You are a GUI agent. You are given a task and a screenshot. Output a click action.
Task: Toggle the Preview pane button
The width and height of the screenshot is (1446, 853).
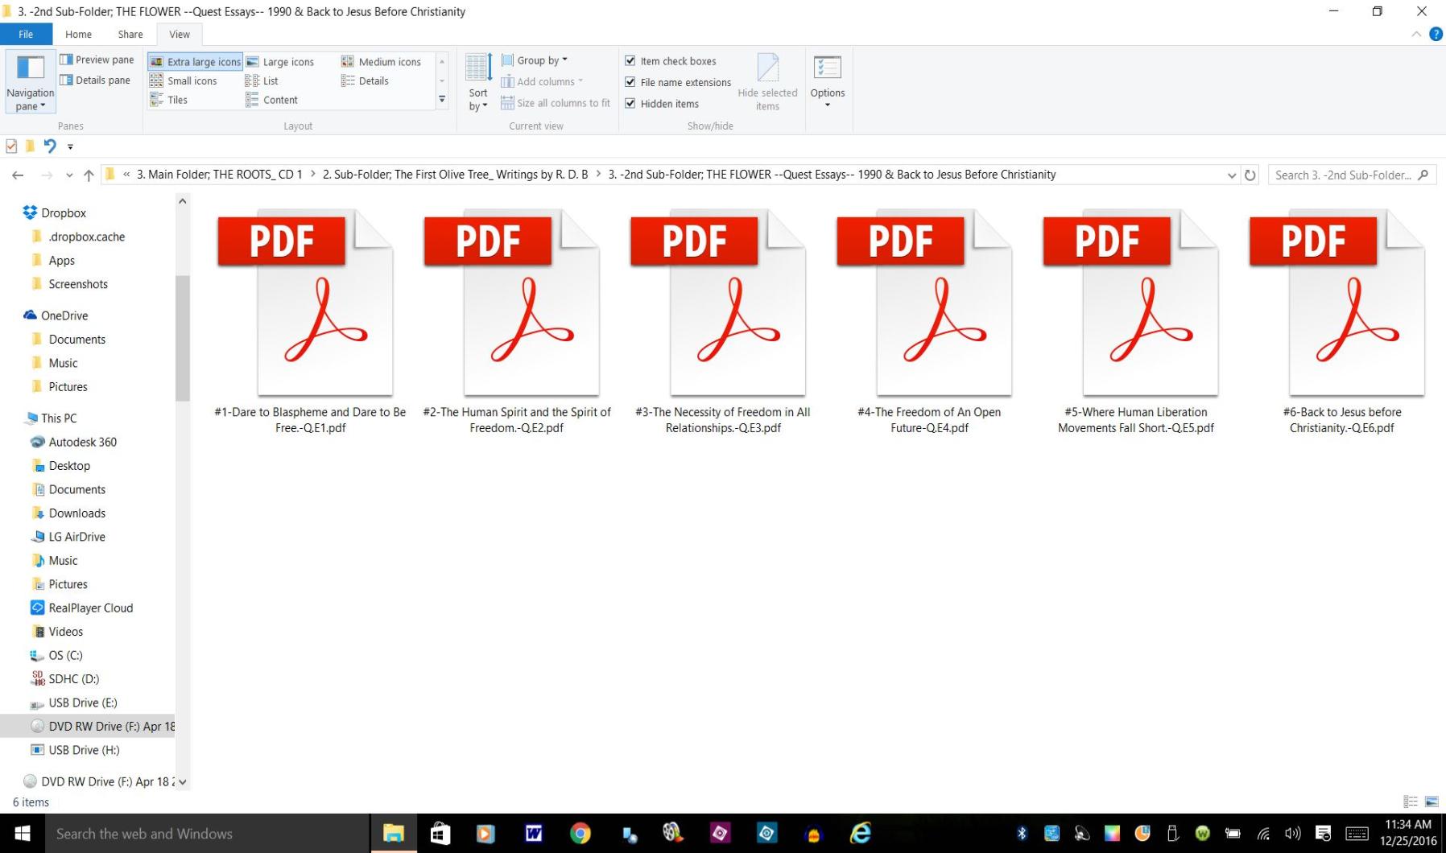[97, 60]
